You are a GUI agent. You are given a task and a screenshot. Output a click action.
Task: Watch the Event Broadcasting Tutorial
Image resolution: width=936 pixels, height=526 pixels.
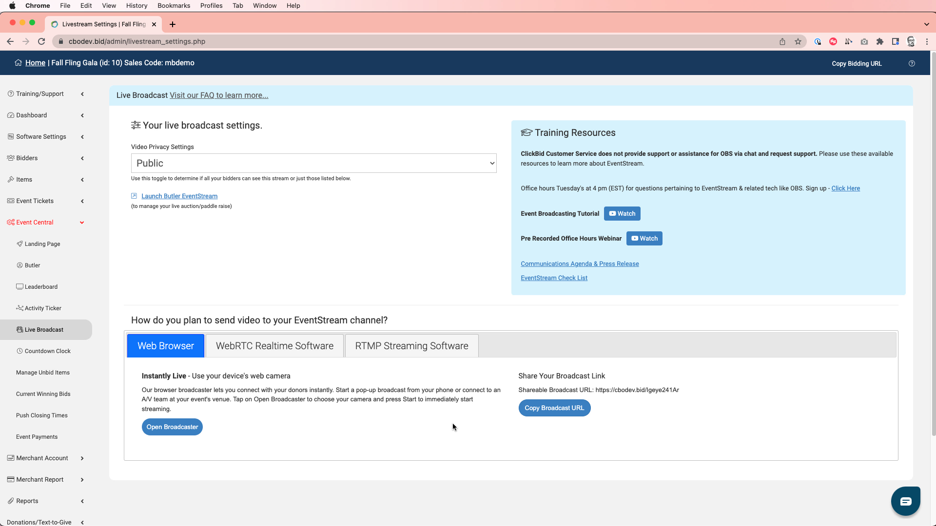click(x=622, y=214)
